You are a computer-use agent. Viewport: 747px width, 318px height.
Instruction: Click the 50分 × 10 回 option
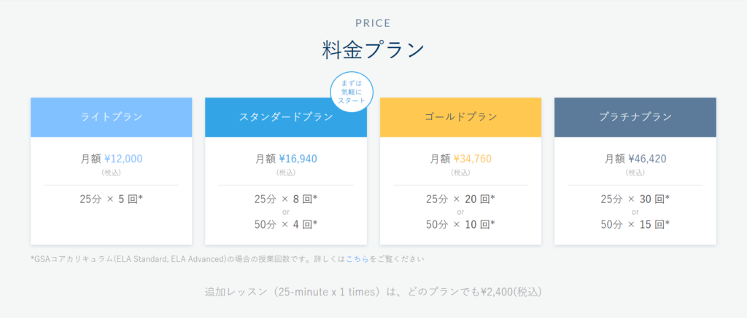click(461, 224)
